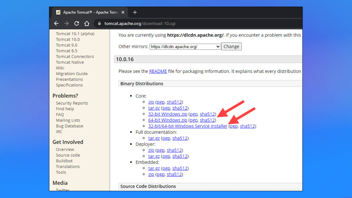Open Specifications sidebar link
Screen dimensions: 352x198
point(69,85)
